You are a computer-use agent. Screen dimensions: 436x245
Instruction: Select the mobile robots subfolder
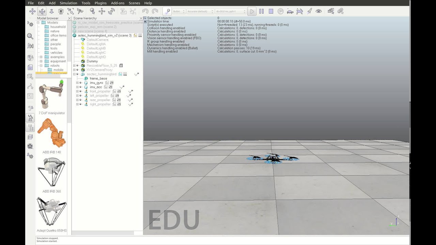(x=58, y=70)
